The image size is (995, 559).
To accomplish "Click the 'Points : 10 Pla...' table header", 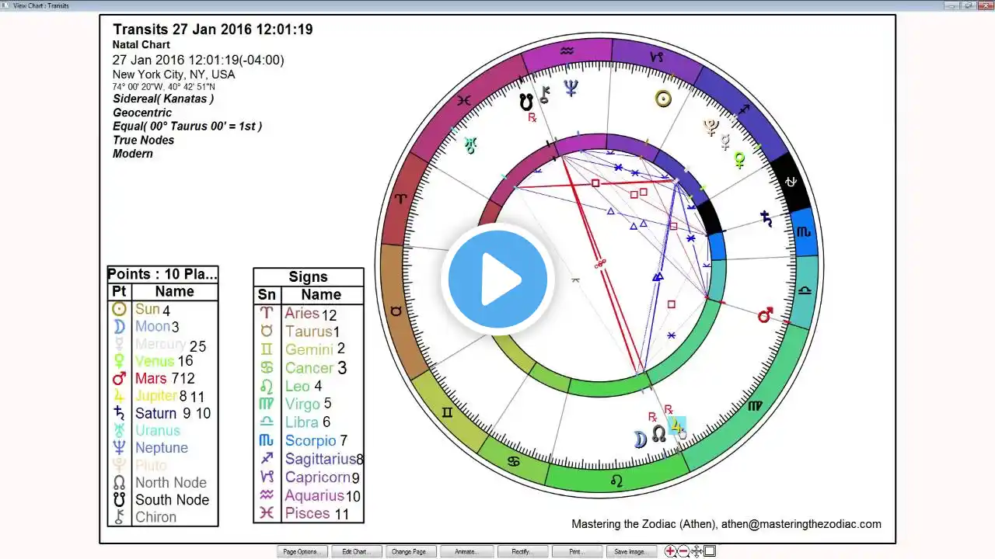I will point(162,274).
